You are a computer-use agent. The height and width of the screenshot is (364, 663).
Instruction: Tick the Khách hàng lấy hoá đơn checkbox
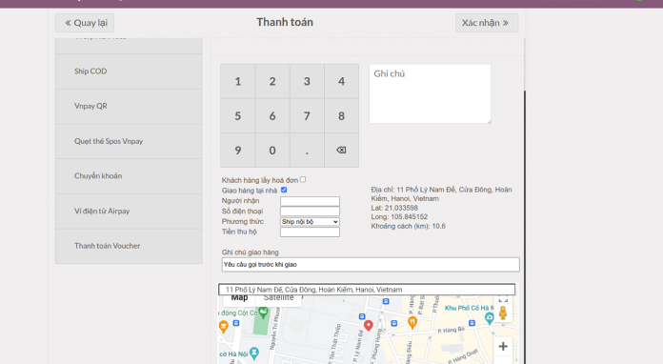pyautogui.click(x=303, y=180)
